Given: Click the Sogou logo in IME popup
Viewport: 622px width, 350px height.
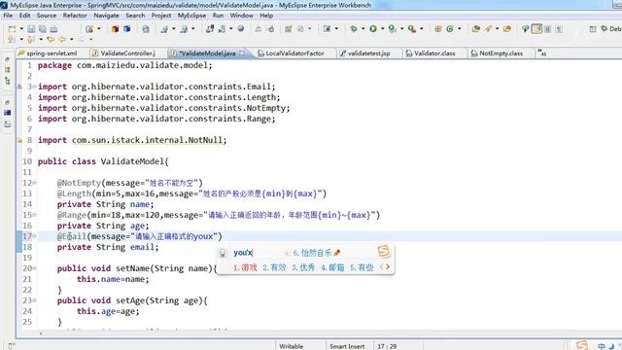Looking at the screenshot, I should 384,251.
